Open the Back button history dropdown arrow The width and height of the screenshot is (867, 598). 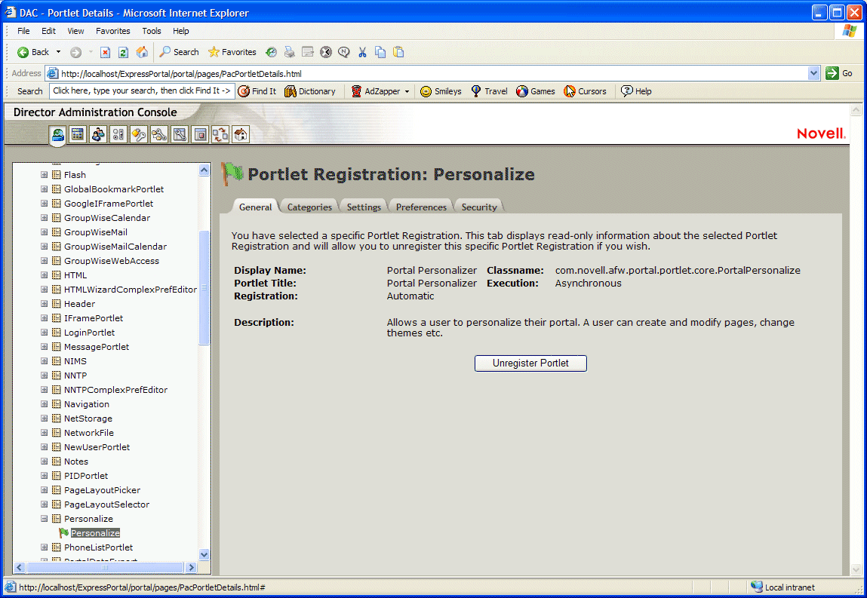click(x=58, y=52)
